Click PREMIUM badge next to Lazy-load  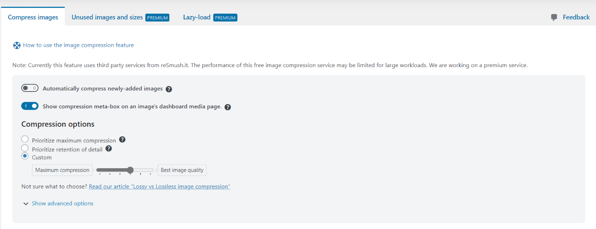225,18
